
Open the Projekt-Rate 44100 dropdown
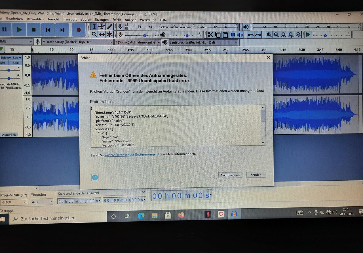click(14, 202)
